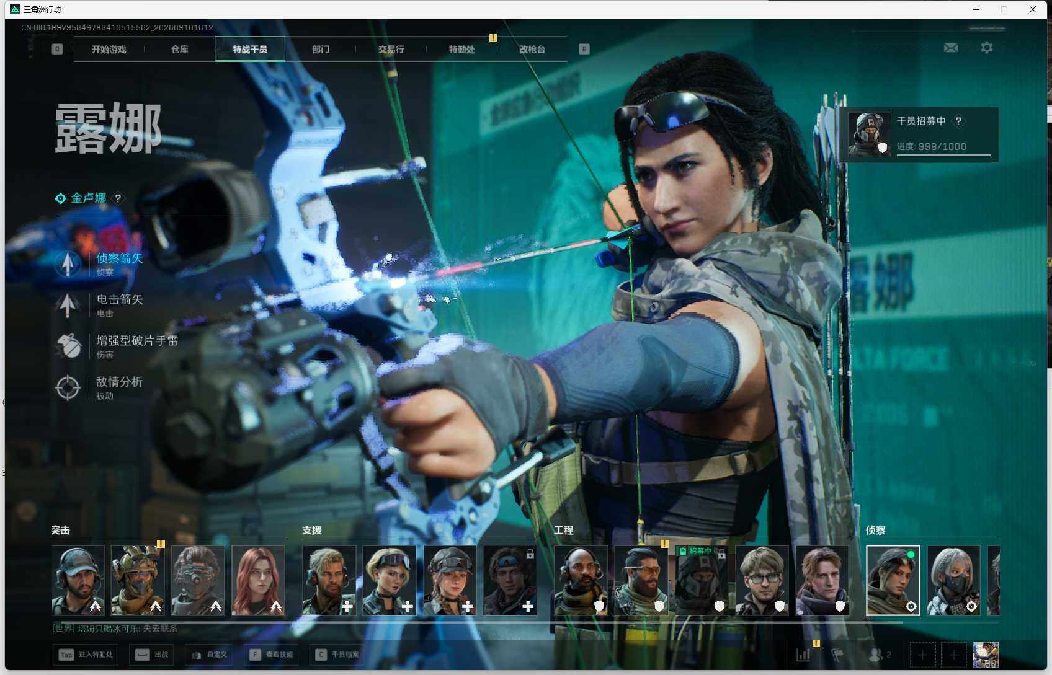
Task: Select the red-haired 突击 operator
Action: pyautogui.click(x=258, y=580)
